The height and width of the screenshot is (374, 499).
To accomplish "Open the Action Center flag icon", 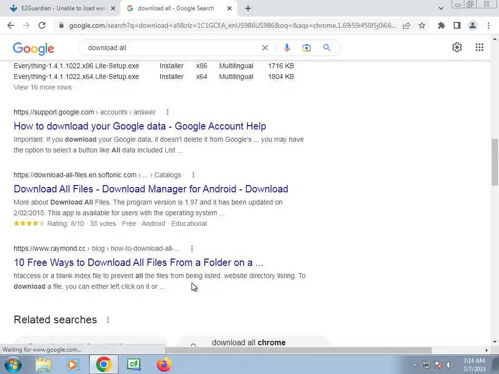I will pyautogui.click(x=438, y=365).
